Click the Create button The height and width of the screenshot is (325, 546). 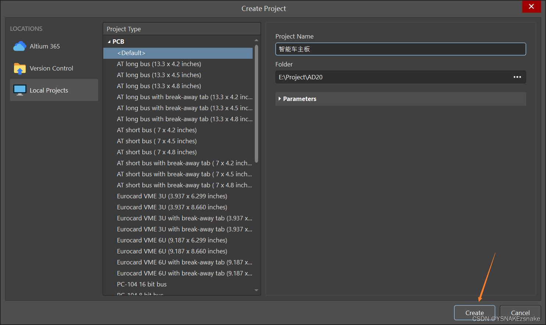[x=474, y=313]
